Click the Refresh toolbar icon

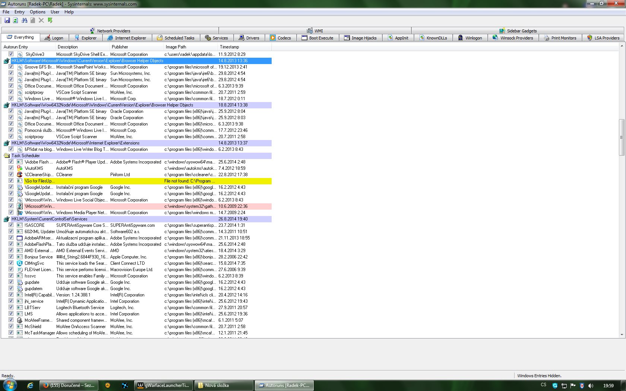(x=16, y=20)
